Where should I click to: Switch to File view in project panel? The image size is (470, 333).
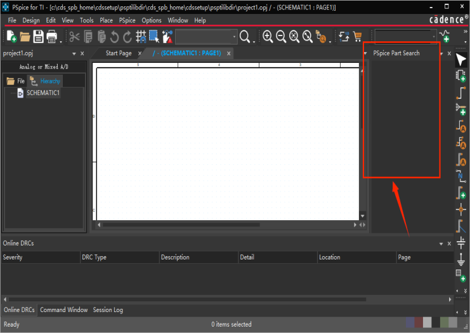(16, 81)
